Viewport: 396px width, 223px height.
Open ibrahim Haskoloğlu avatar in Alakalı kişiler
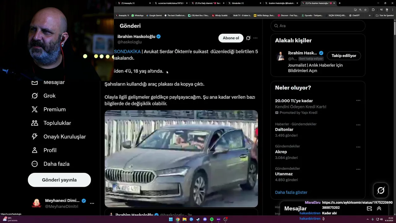(x=281, y=56)
